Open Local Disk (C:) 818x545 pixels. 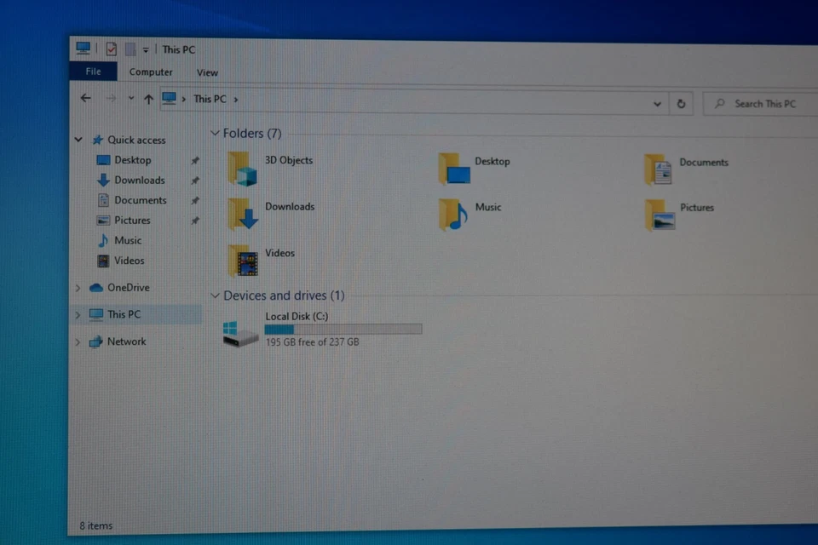[297, 316]
